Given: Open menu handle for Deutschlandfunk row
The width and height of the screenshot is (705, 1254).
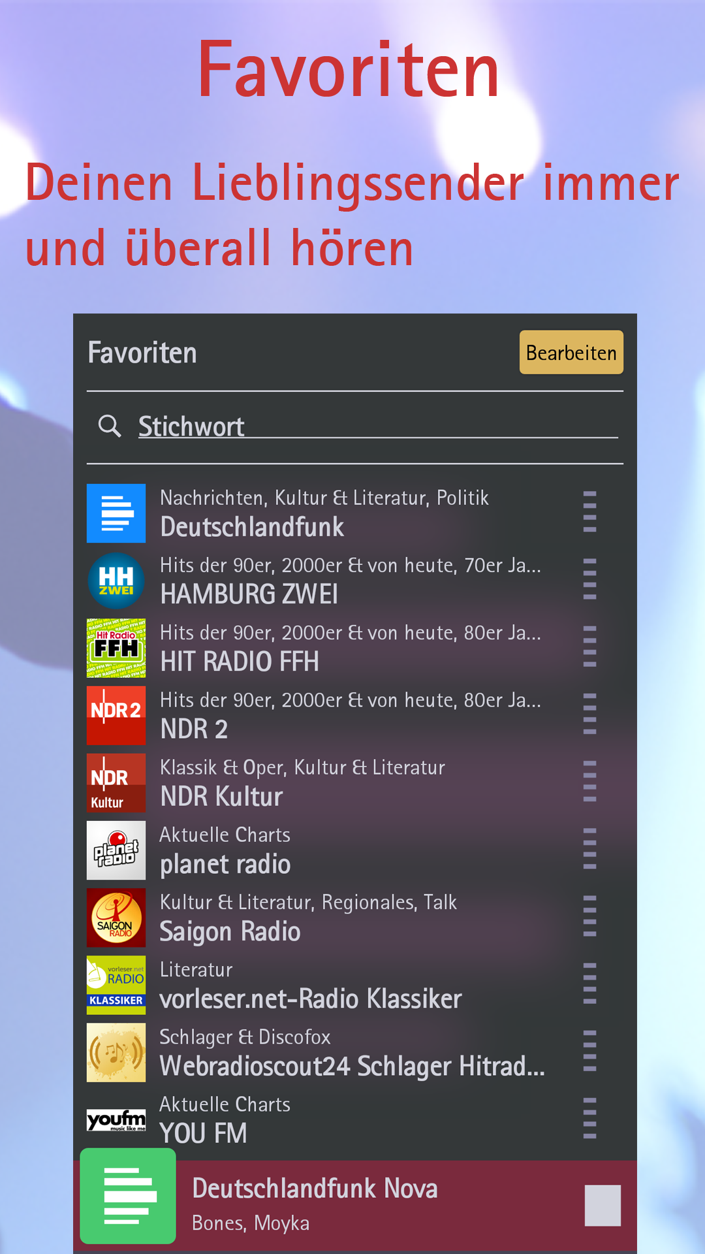Looking at the screenshot, I should coord(589,512).
